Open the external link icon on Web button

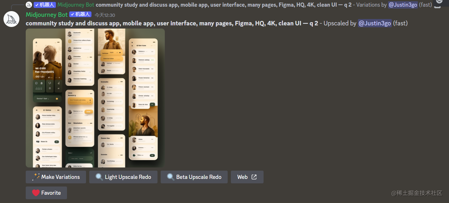pos(254,177)
